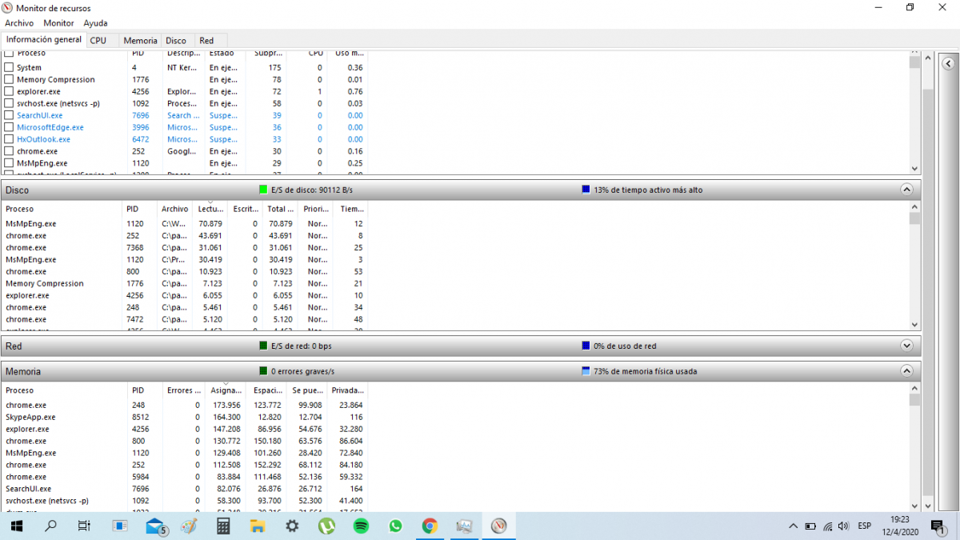Image resolution: width=960 pixels, height=540 pixels.
Task: Tick the chrome.exe CPU process checkbox
Action: click(x=10, y=151)
